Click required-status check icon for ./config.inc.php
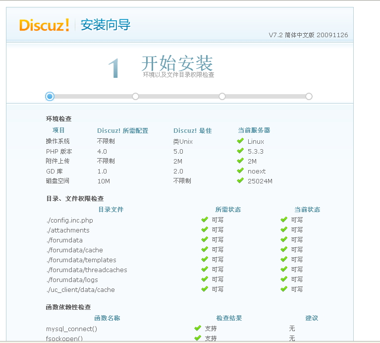This screenshot has width=380, height=343. pyautogui.click(x=205, y=220)
